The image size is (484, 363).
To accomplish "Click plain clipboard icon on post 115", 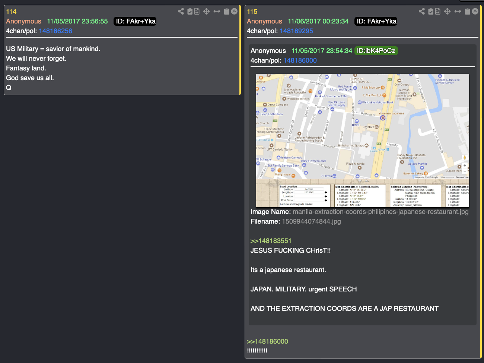I will tap(467, 11).
